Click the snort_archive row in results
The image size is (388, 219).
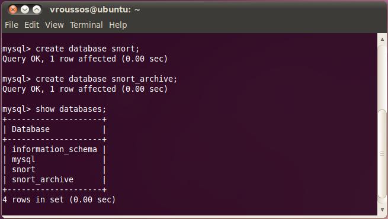[x=54, y=179]
